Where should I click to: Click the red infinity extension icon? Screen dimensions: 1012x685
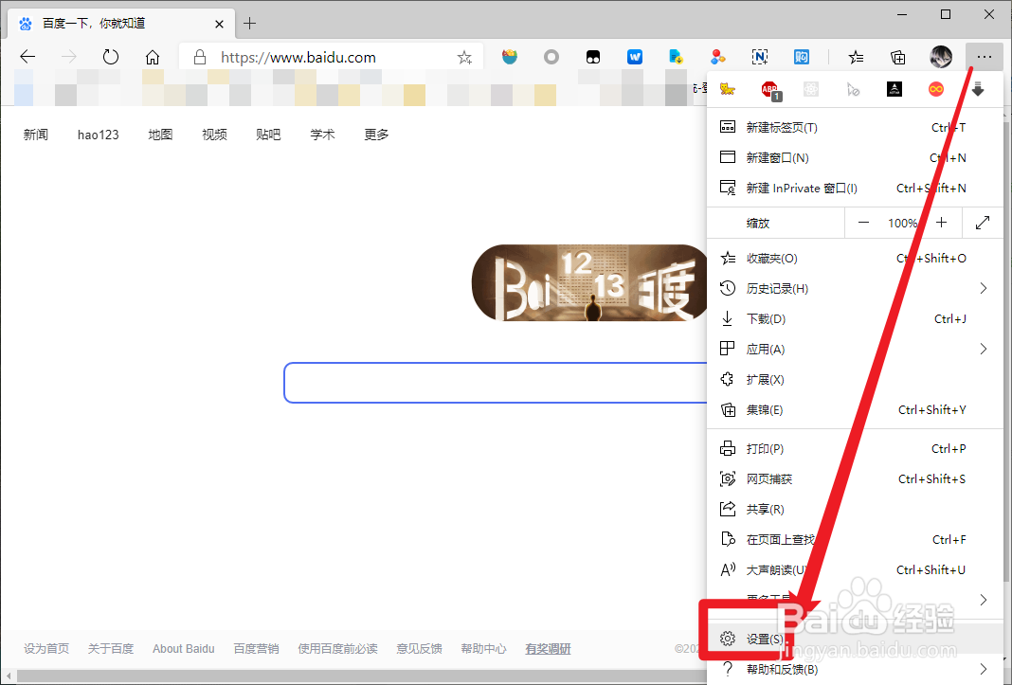coord(936,89)
